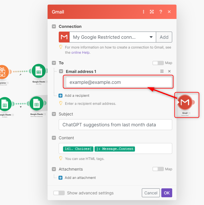This screenshot has height=205, width=204.
Task: Select the ]: Message.Content mapped token
Action: pyautogui.click(x=115, y=149)
